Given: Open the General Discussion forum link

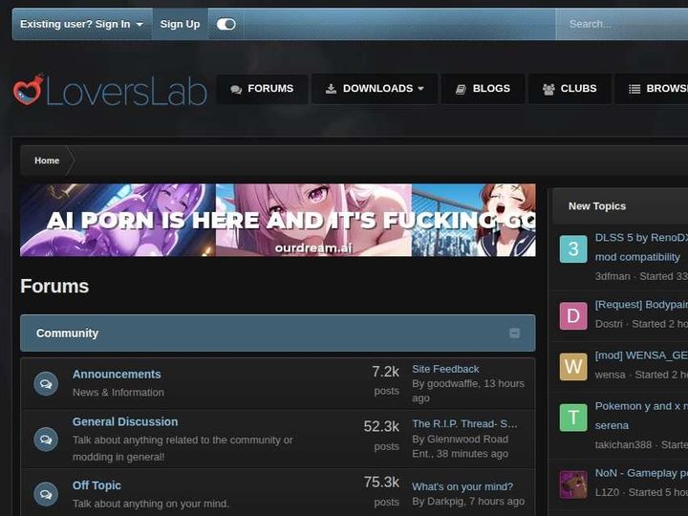Looking at the screenshot, I should (125, 421).
